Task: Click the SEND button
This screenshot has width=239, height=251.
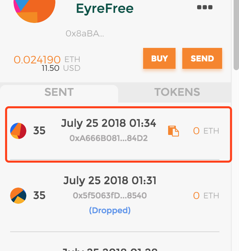Action: 202,58
